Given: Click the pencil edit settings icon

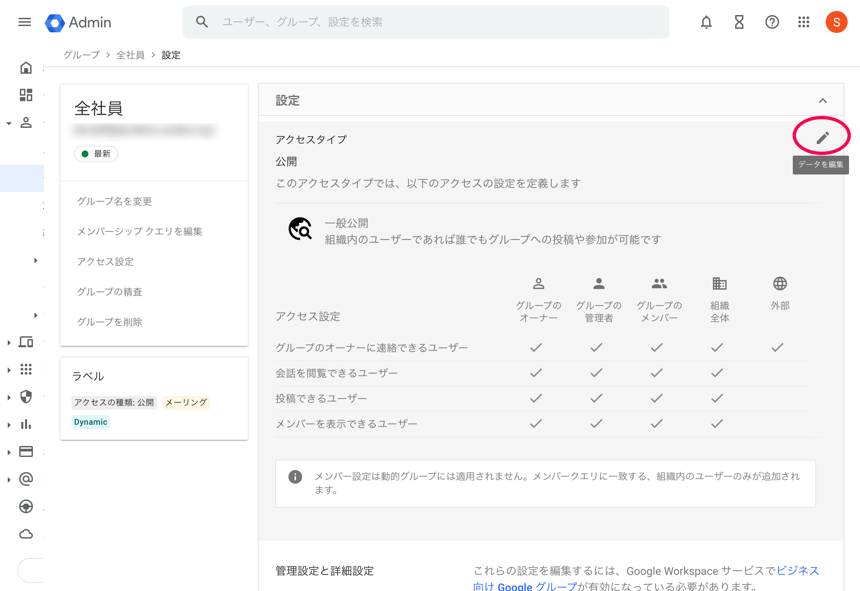Looking at the screenshot, I should tap(822, 138).
